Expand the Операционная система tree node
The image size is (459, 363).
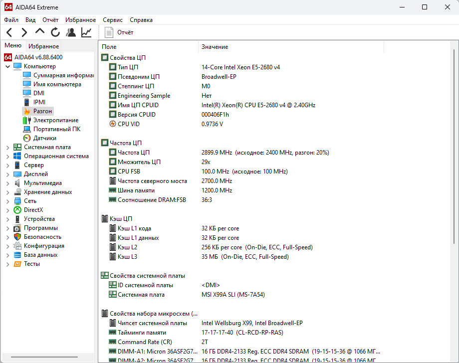click(6, 156)
